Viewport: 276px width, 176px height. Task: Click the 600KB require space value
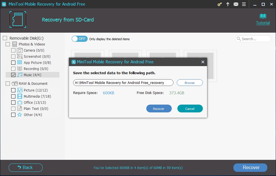point(108,93)
